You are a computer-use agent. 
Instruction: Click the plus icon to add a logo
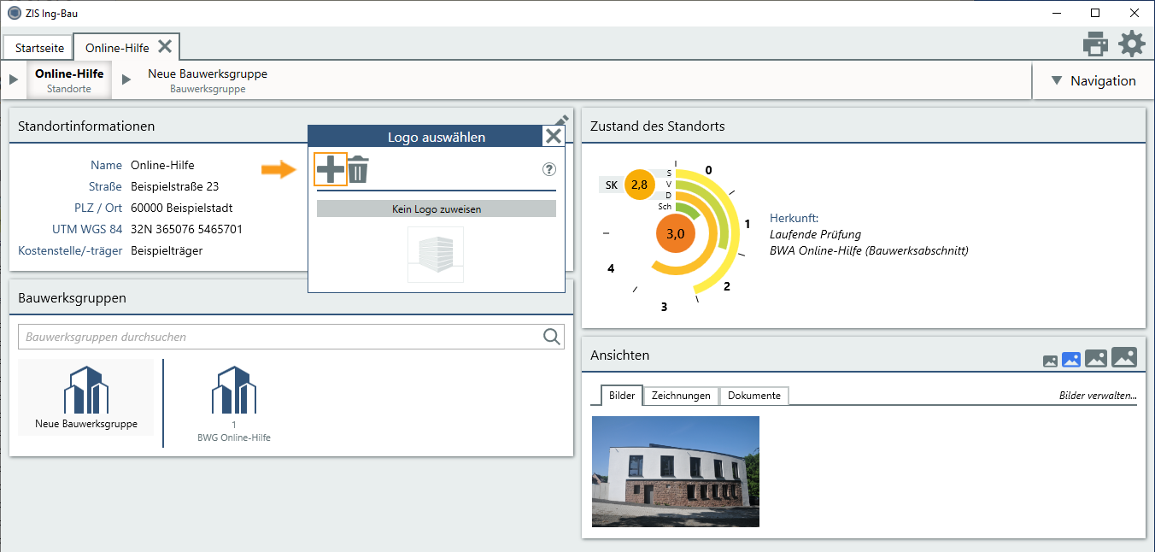pos(331,169)
